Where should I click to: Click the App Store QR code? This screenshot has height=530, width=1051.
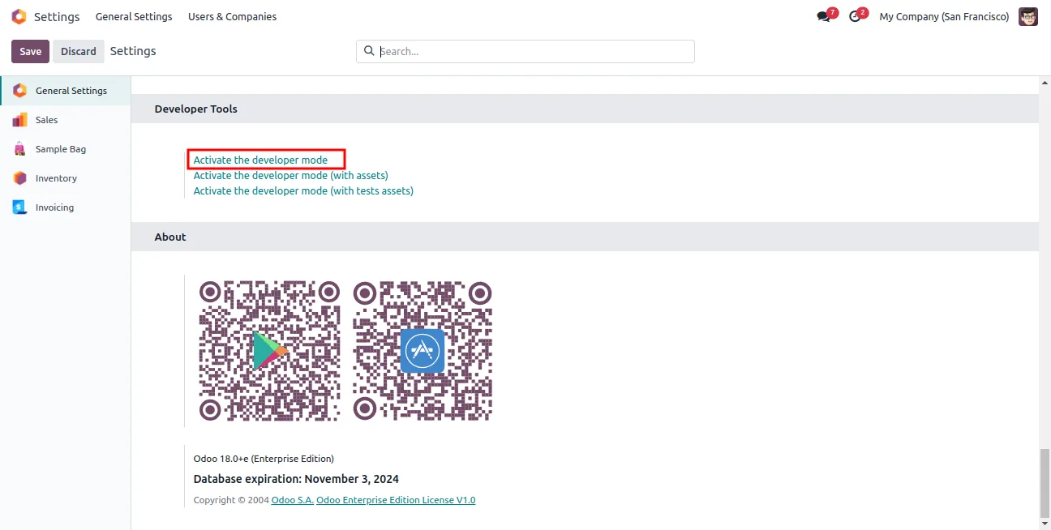click(423, 351)
